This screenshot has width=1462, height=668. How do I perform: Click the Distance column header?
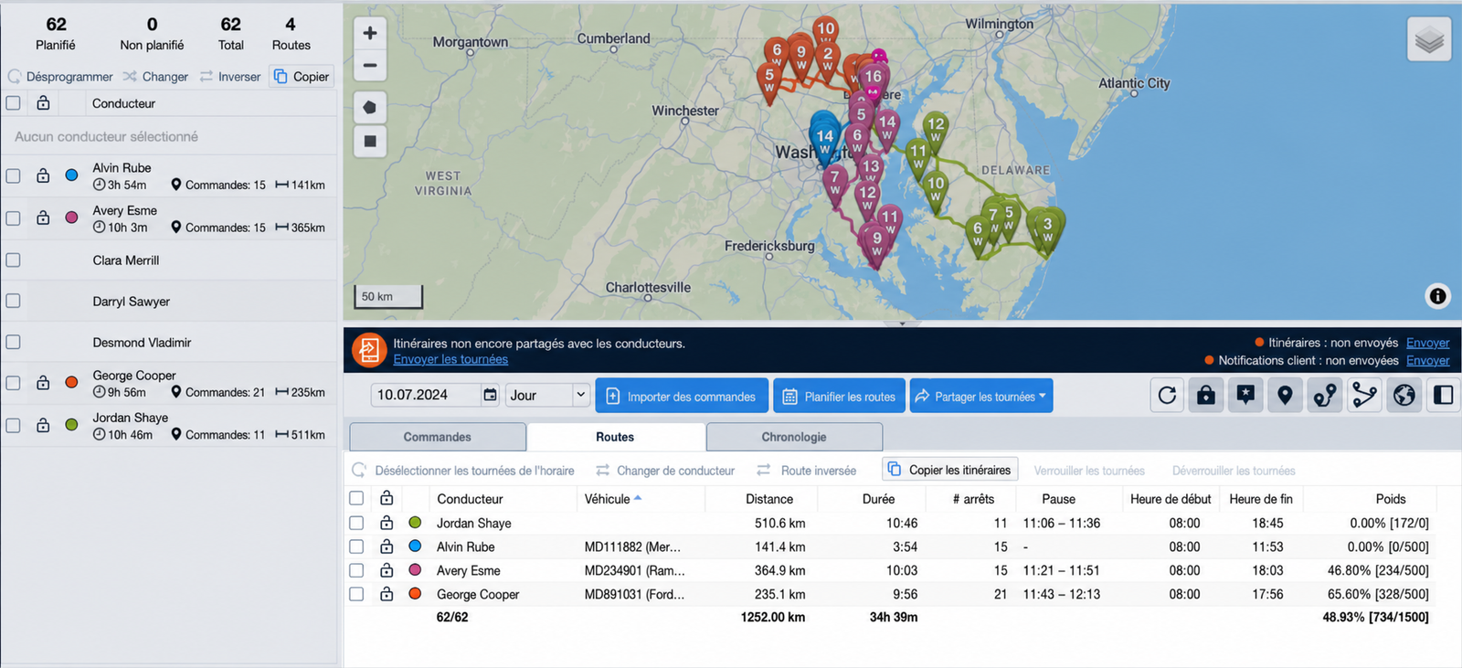click(x=769, y=499)
